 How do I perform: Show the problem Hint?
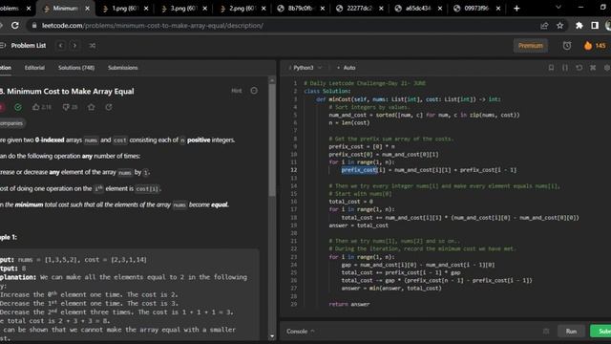click(237, 91)
